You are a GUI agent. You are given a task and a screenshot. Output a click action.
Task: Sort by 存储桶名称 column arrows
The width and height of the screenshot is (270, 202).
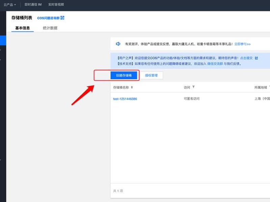(x=132, y=87)
